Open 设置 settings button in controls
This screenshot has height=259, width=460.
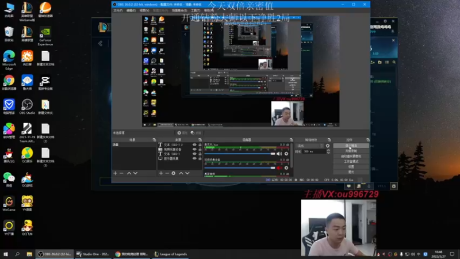coord(351,167)
